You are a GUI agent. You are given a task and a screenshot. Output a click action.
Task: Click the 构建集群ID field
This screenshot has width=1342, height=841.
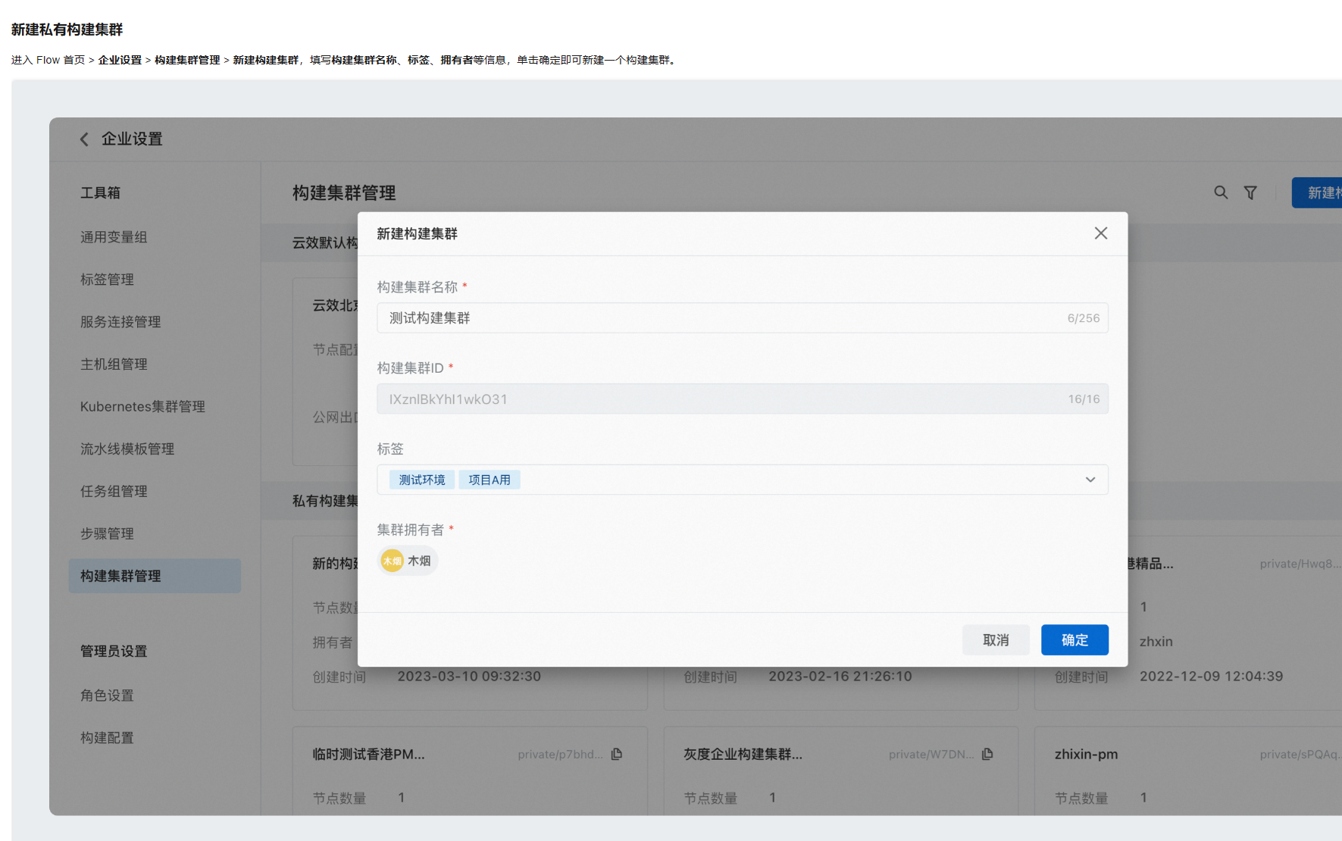click(x=743, y=399)
